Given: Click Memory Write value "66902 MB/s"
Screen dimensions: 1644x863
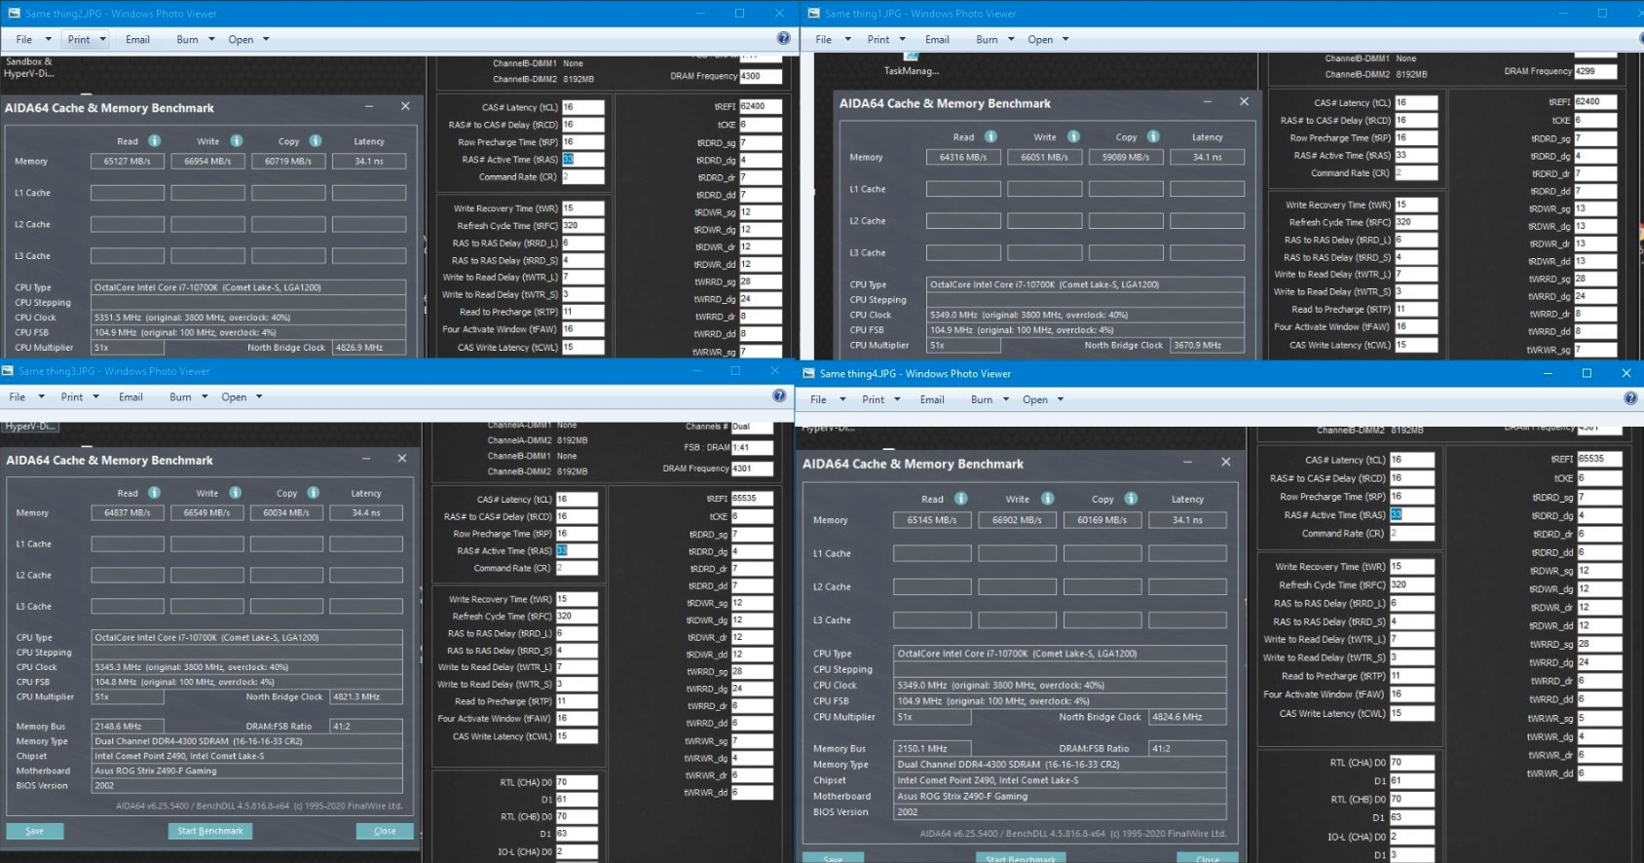Looking at the screenshot, I should pos(1017,520).
